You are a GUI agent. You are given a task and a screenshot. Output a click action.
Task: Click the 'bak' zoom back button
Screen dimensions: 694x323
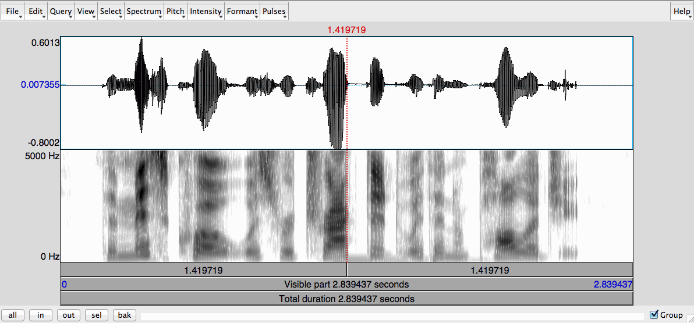[125, 315]
